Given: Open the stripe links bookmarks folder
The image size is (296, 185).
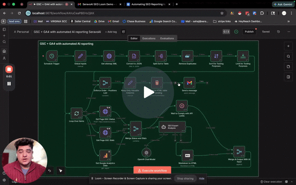Looking at the screenshot, I should tap(222, 22).
